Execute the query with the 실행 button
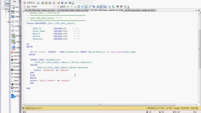Image resolution: width=201 pixels, height=113 pixels. tap(62, 7)
